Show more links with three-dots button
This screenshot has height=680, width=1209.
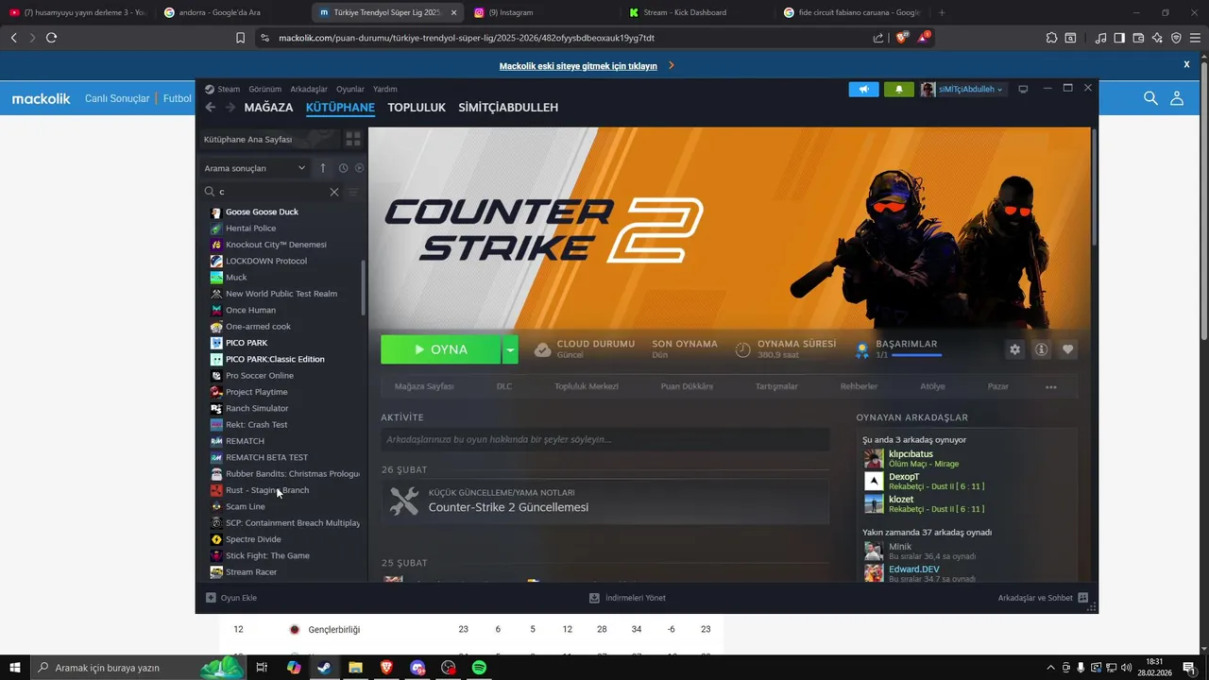tap(1051, 387)
